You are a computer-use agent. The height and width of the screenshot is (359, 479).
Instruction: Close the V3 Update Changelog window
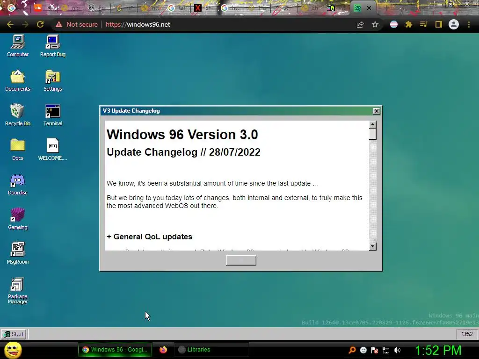coord(377,111)
